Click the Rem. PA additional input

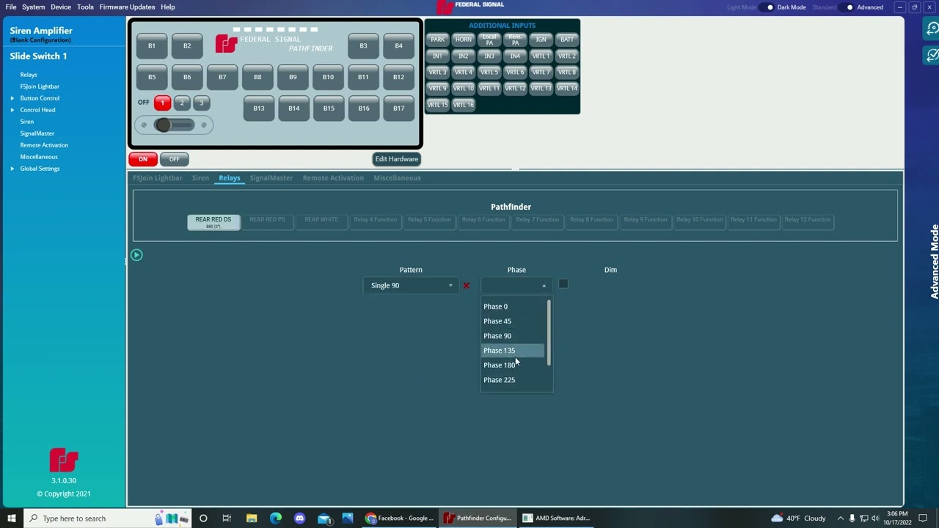point(515,40)
